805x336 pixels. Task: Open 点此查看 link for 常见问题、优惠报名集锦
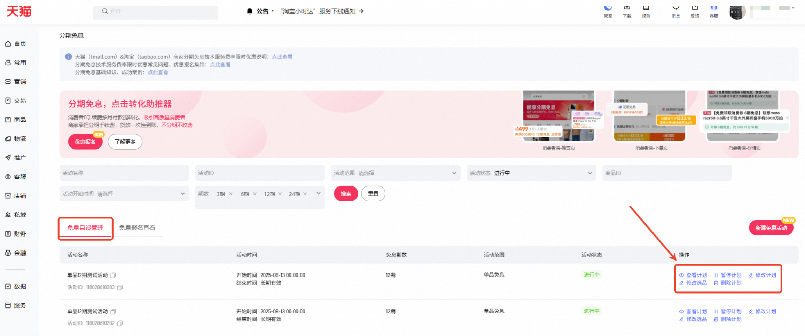220,64
